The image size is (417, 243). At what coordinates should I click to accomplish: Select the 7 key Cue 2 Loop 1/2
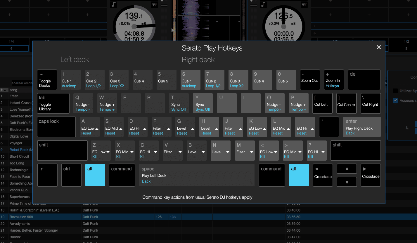click(214, 80)
